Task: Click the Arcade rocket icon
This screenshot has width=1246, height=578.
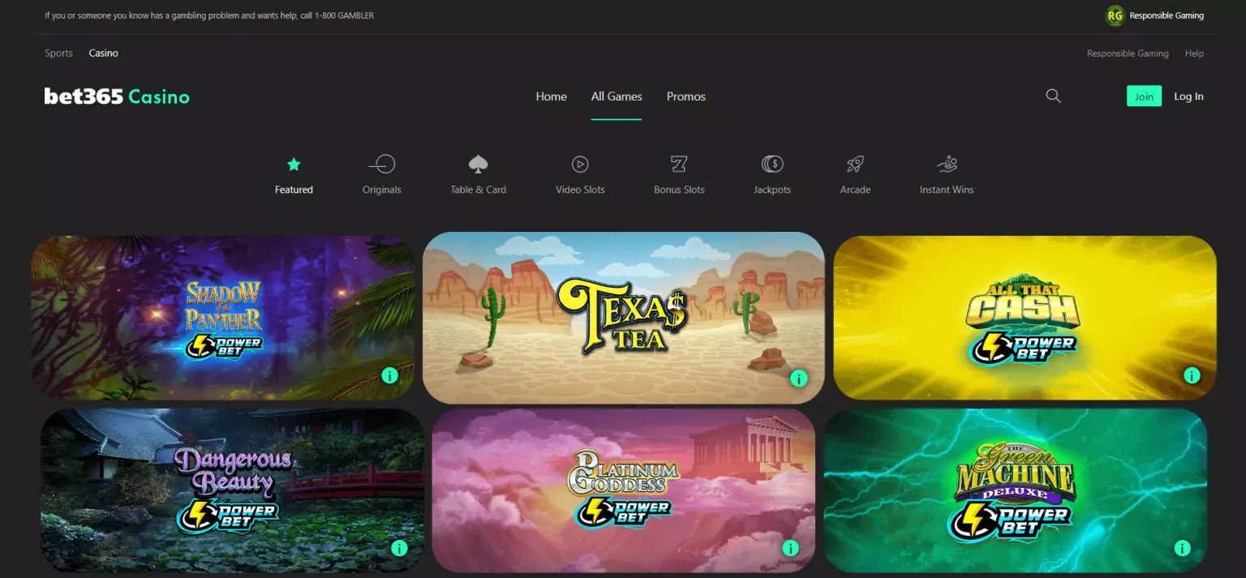Action: [855, 165]
